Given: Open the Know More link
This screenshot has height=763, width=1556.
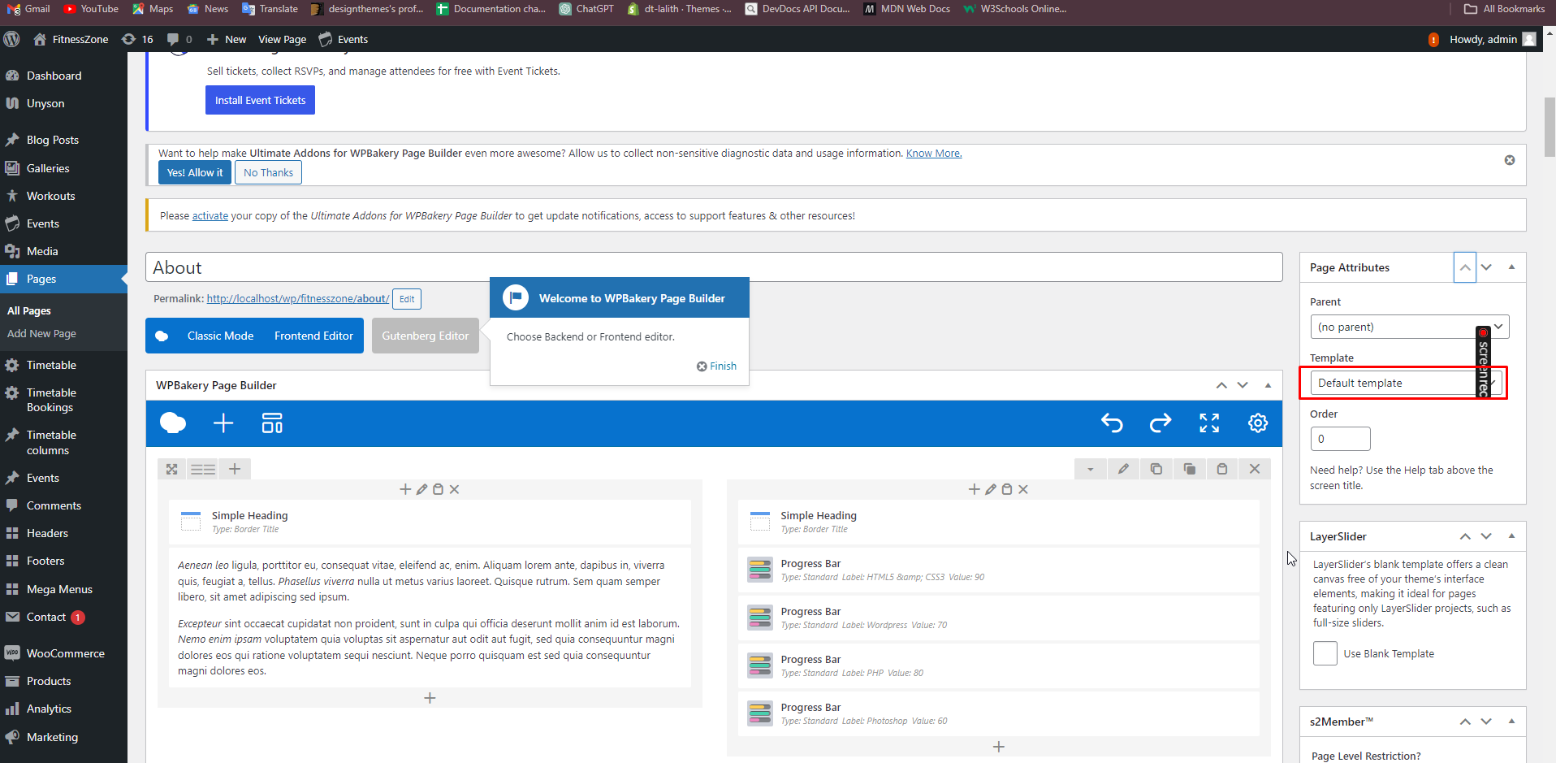Looking at the screenshot, I should [934, 153].
